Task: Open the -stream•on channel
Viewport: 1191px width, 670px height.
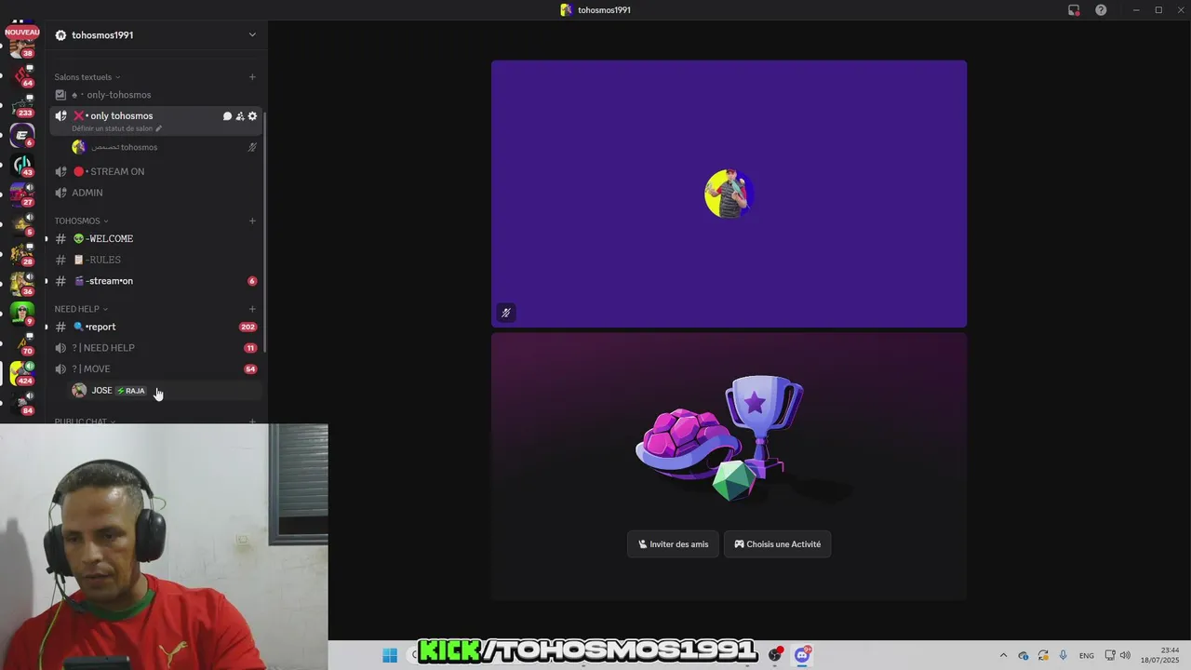Action: pos(156,281)
